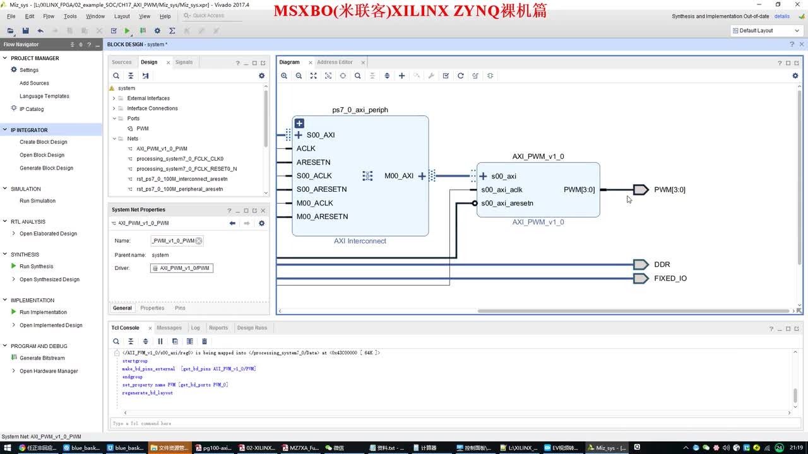808x454 pixels.
Task: Expand Open Elaborated Design
Action: (x=14, y=233)
